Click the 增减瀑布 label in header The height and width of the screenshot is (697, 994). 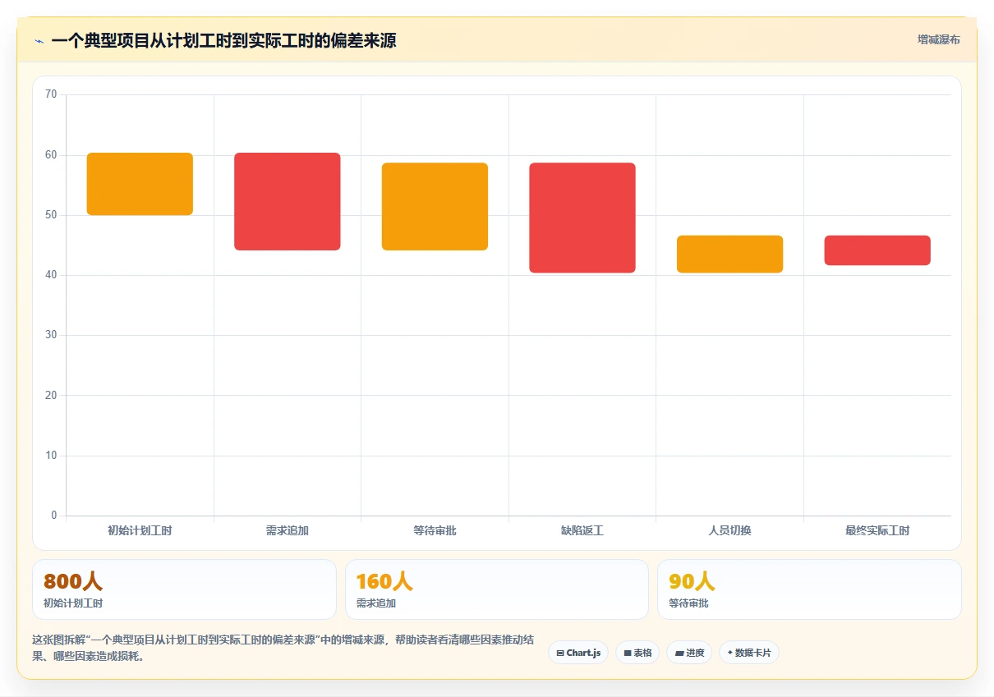(x=938, y=39)
